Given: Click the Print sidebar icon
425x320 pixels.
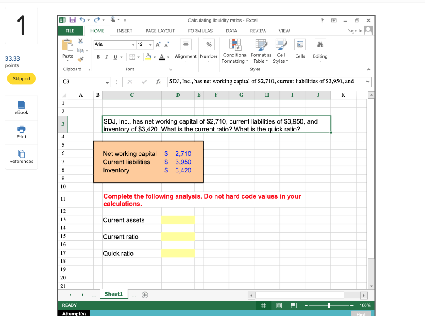Looking at the screenshot, I should pyautogui.click(x=22, y=129).
